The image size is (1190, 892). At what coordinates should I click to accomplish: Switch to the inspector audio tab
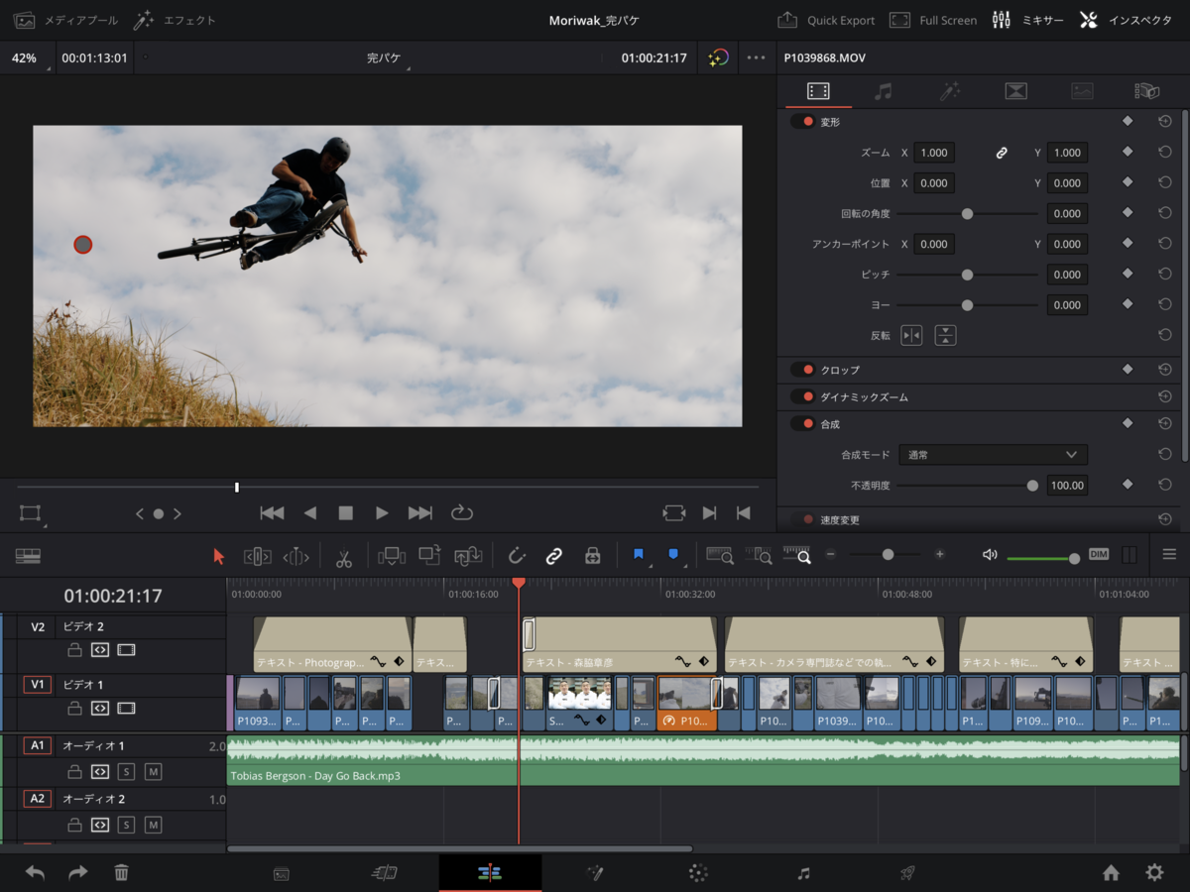click(883, 91)
